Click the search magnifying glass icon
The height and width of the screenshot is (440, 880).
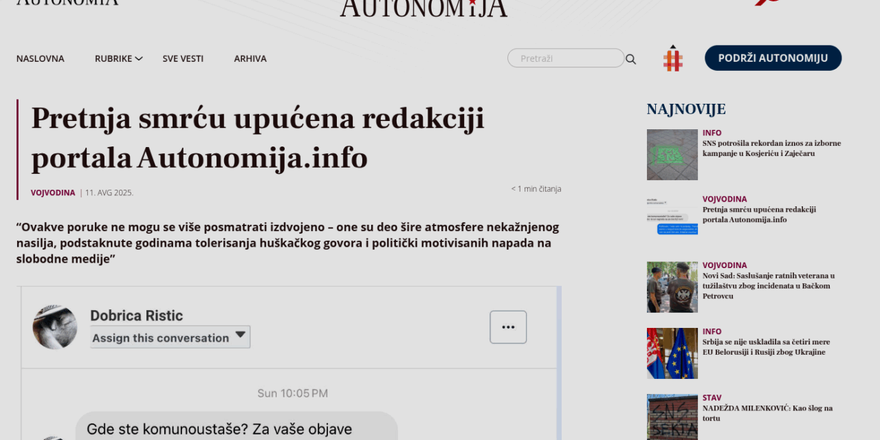click(x=630, y=58)
